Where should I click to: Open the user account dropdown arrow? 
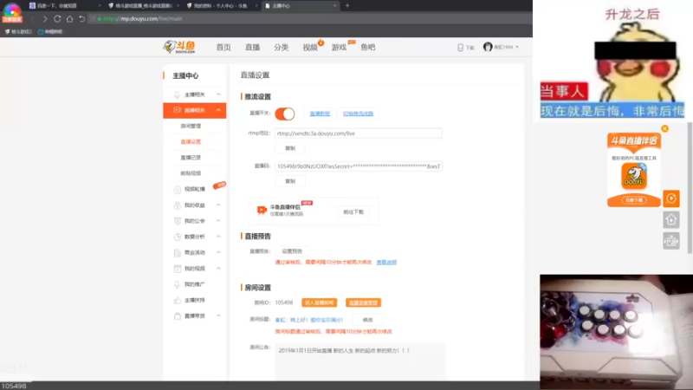coord(517,47)
